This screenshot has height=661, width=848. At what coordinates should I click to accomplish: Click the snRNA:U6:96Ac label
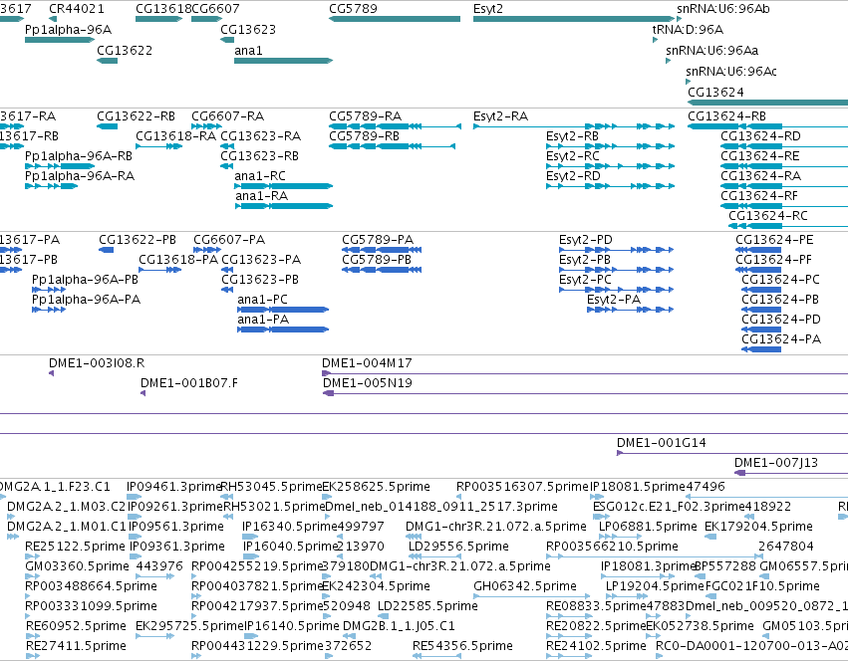731,72
